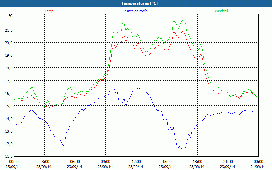272x170 pixels.
Task: Select the red Temp. legend label
Action: point(50,11)
